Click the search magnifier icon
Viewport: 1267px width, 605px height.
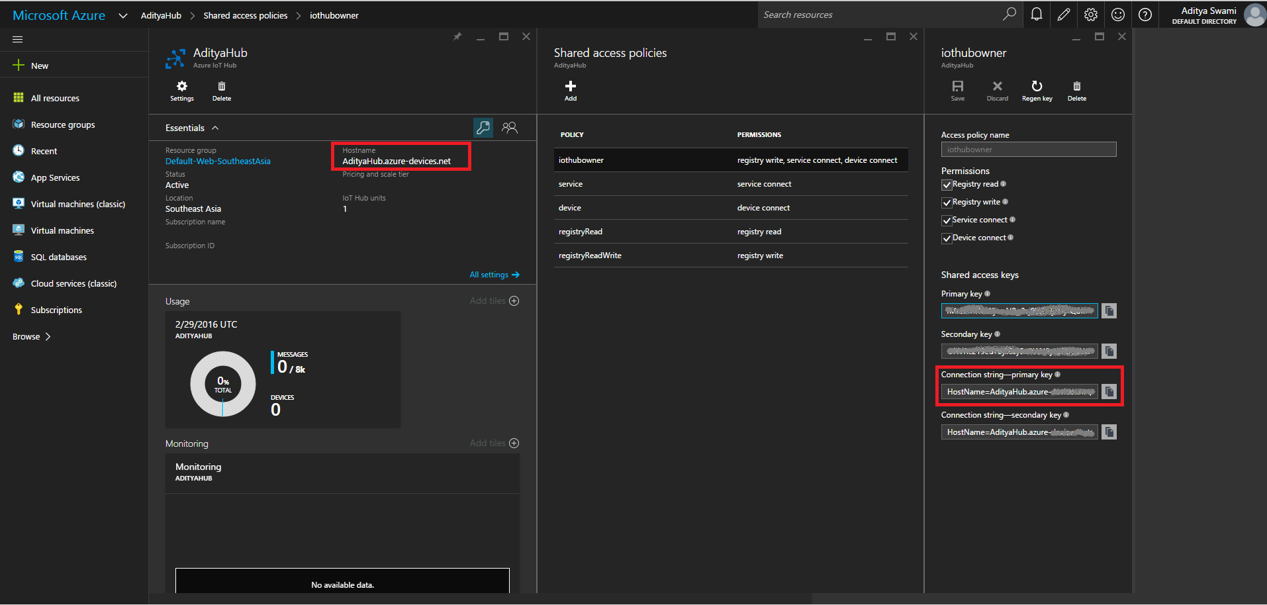(x=1009, y=14)
